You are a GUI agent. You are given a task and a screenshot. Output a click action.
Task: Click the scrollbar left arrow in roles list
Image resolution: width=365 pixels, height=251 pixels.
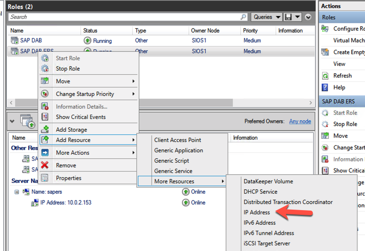pyautogui.click(x=11, y=102)
